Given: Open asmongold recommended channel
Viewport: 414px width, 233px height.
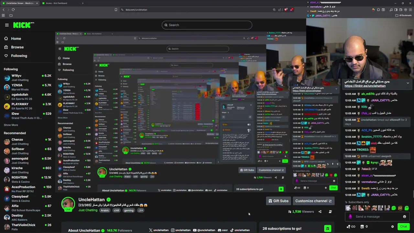Looking at the screenshot, I should [27, 160].
